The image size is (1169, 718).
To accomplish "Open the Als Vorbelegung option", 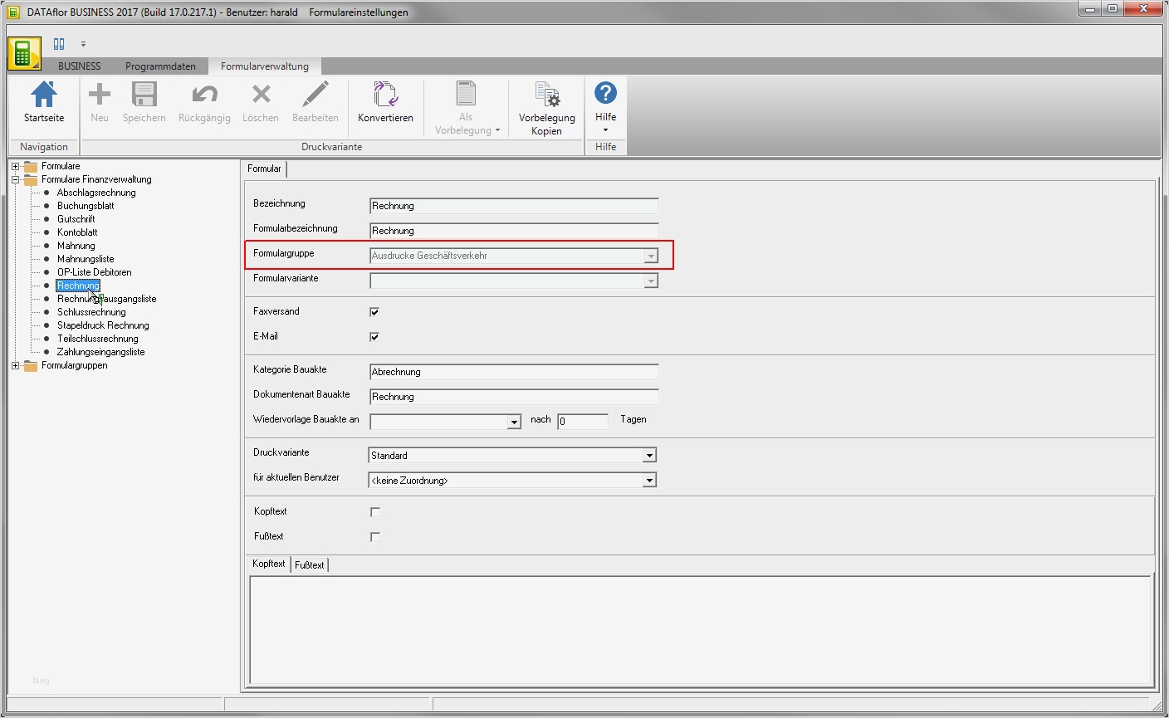I will (x=467, y=108).
